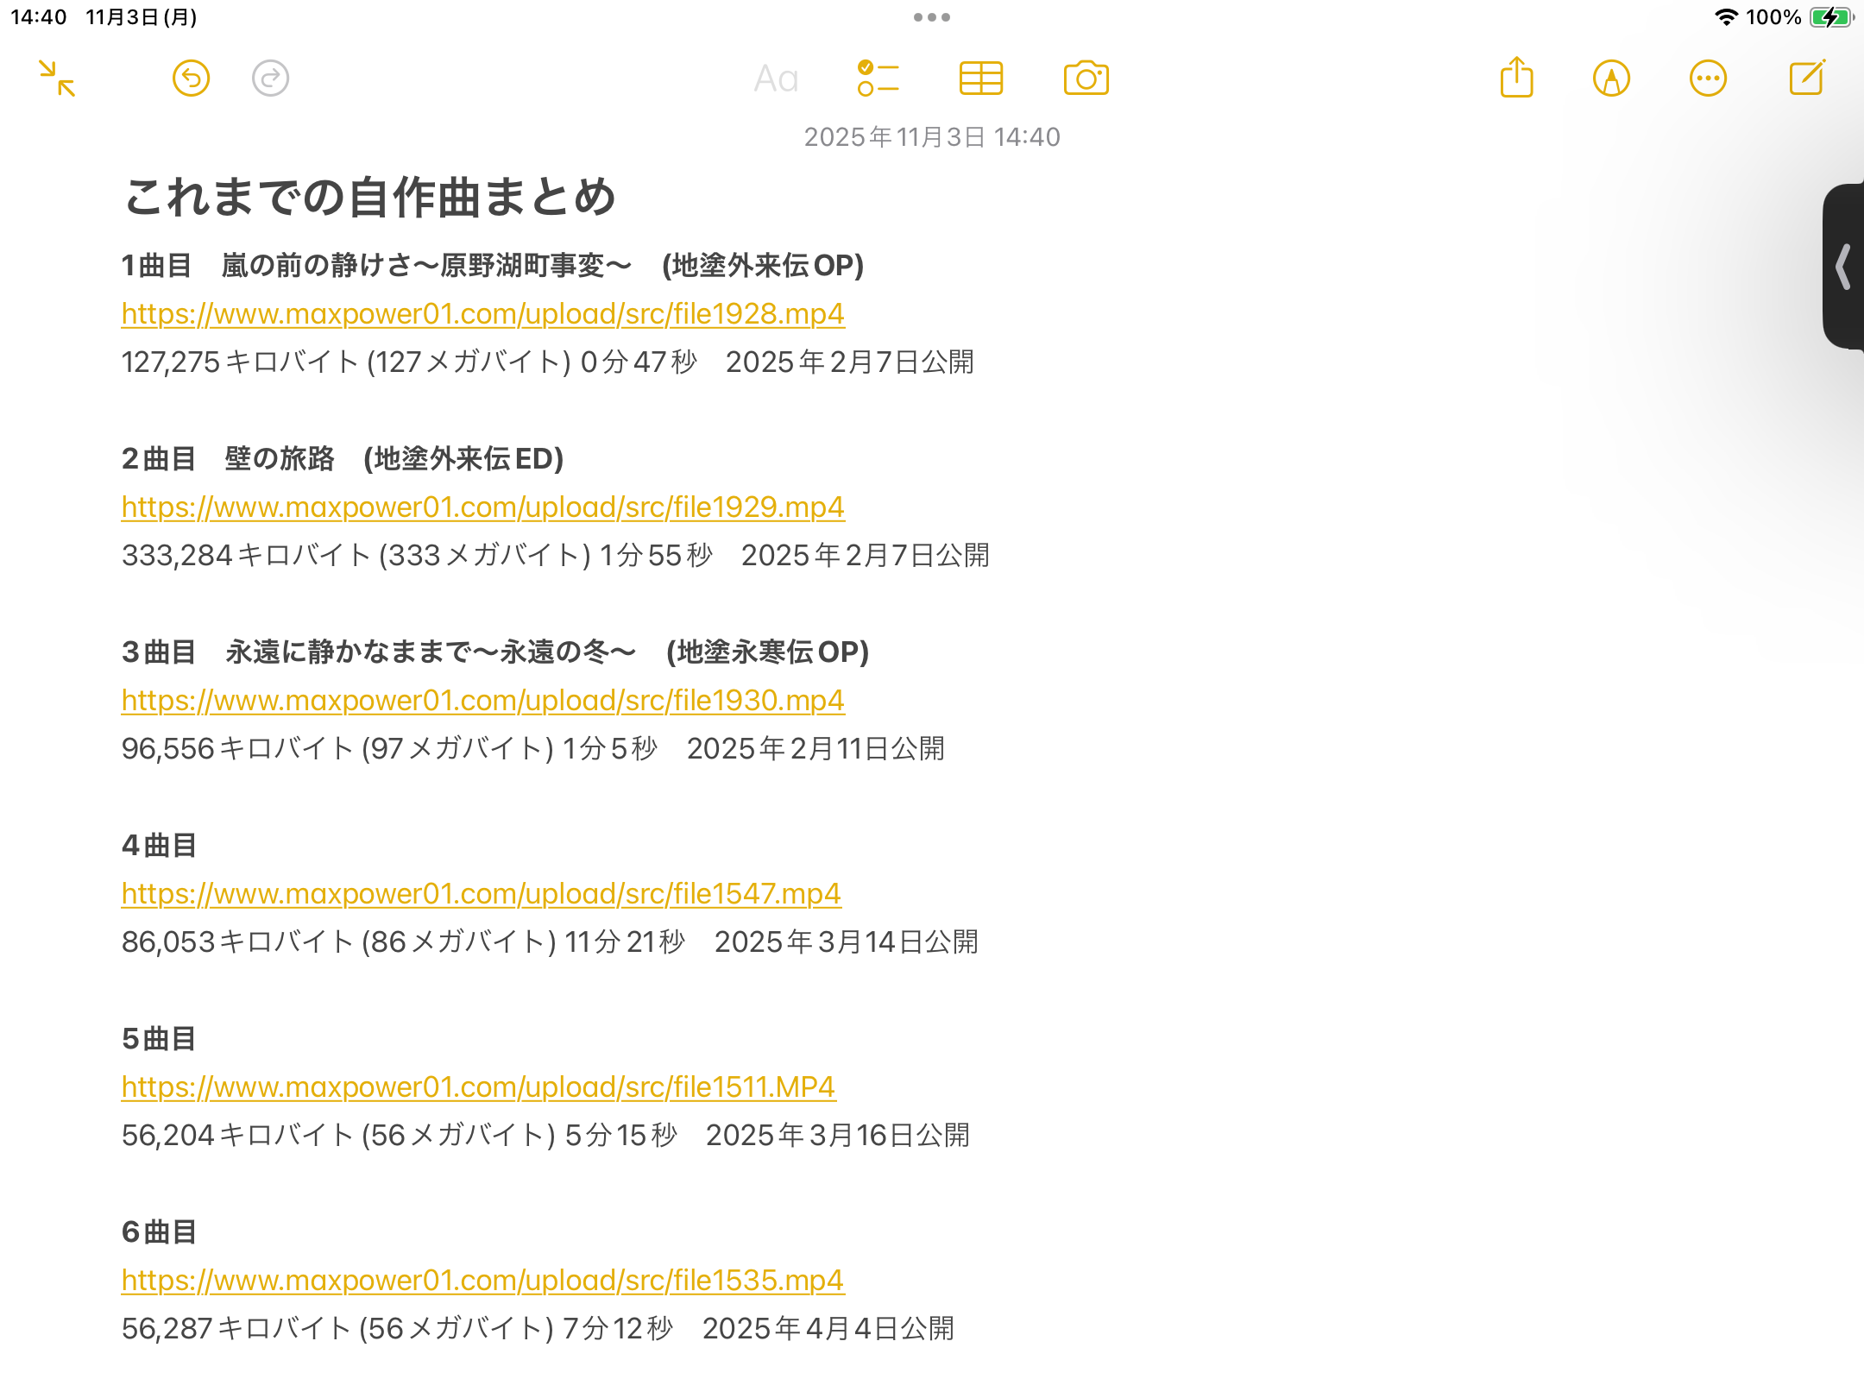
Task: Open the share sheet icon
Action: (1516, 79)
